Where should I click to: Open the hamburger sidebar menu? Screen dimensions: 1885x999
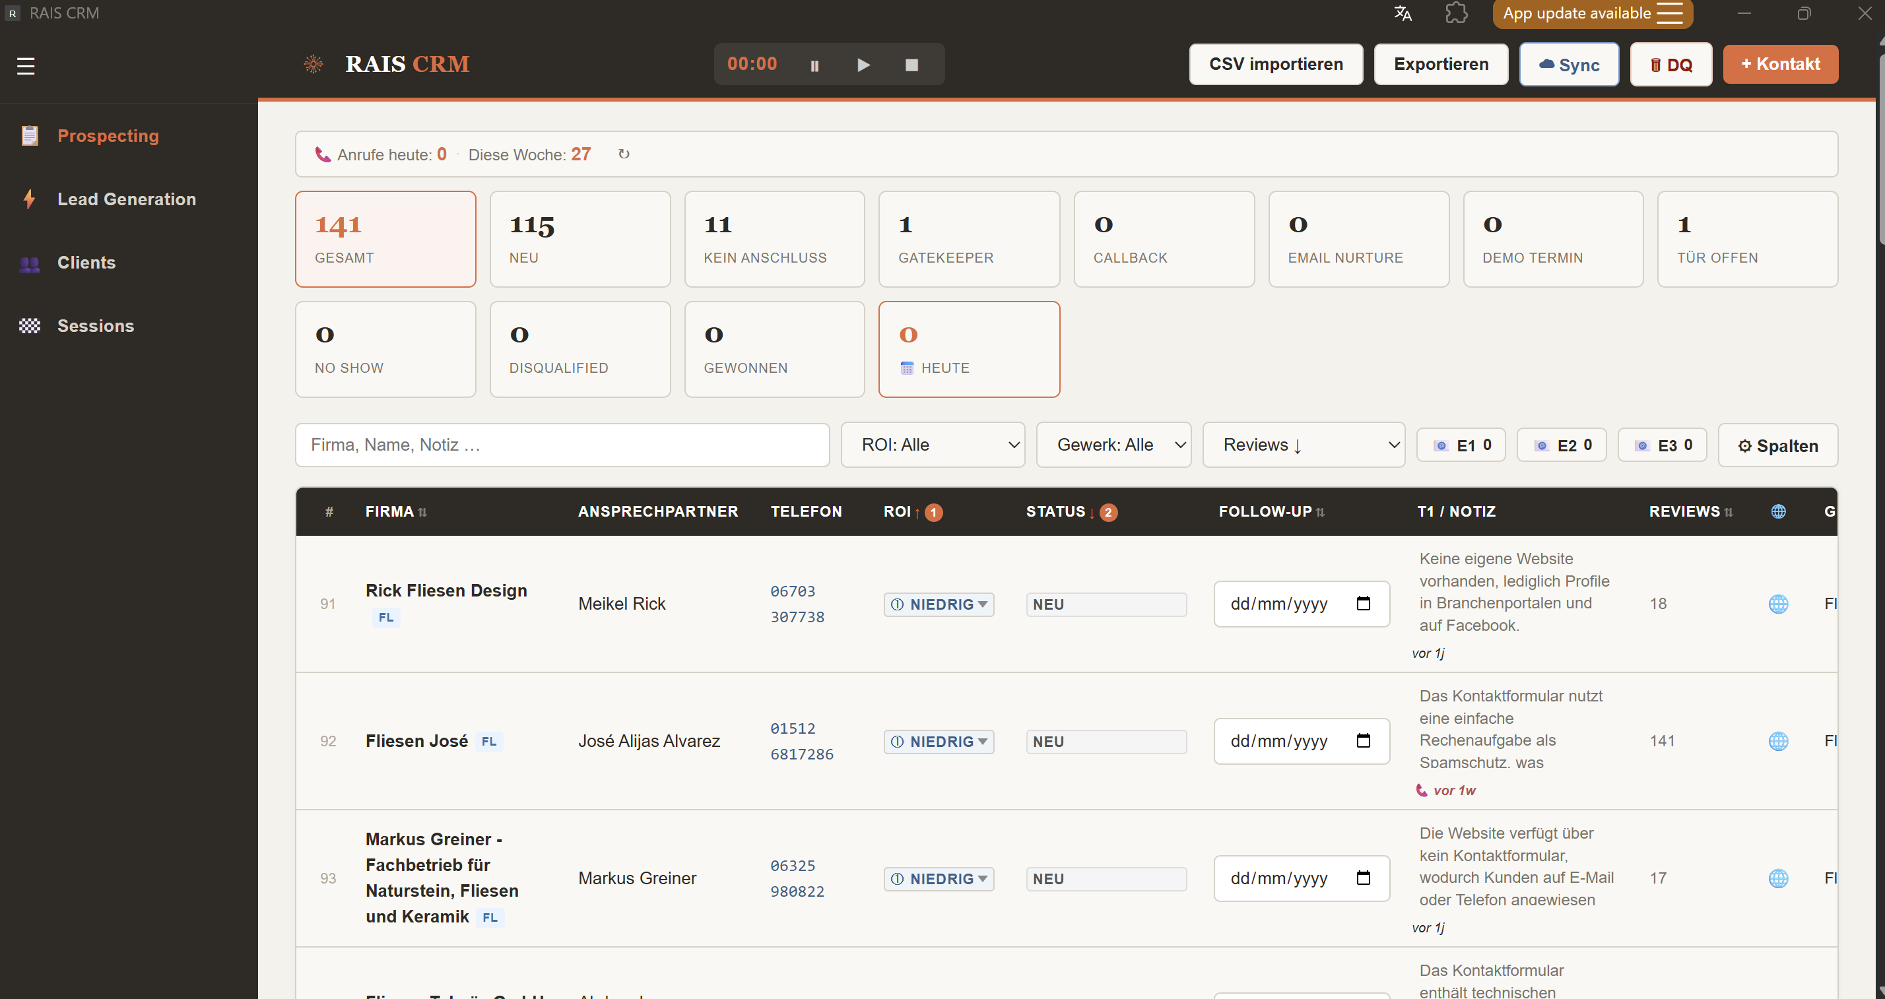click(26, 66)
